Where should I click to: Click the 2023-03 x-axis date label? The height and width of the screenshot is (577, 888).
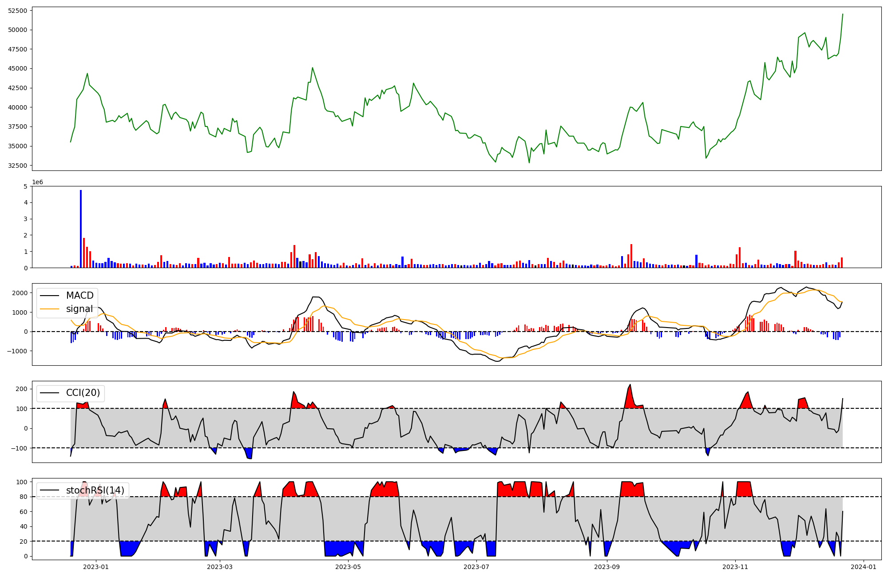click(220, 567)
